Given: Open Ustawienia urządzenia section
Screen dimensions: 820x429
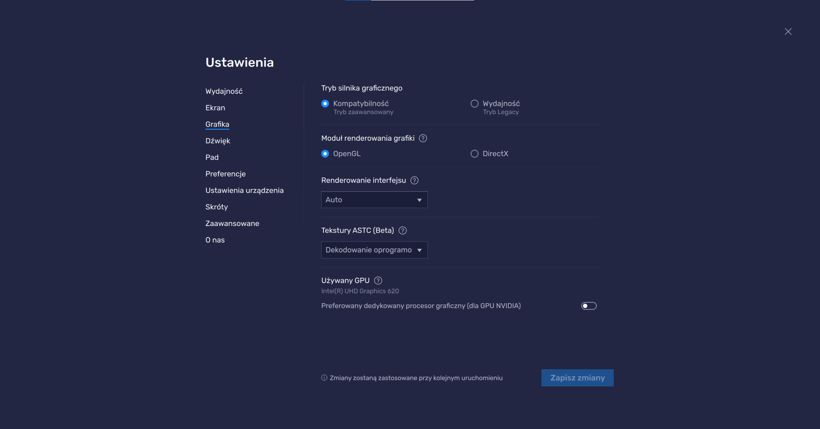Looking at the screenshot, I should click(x=244, y=191).
